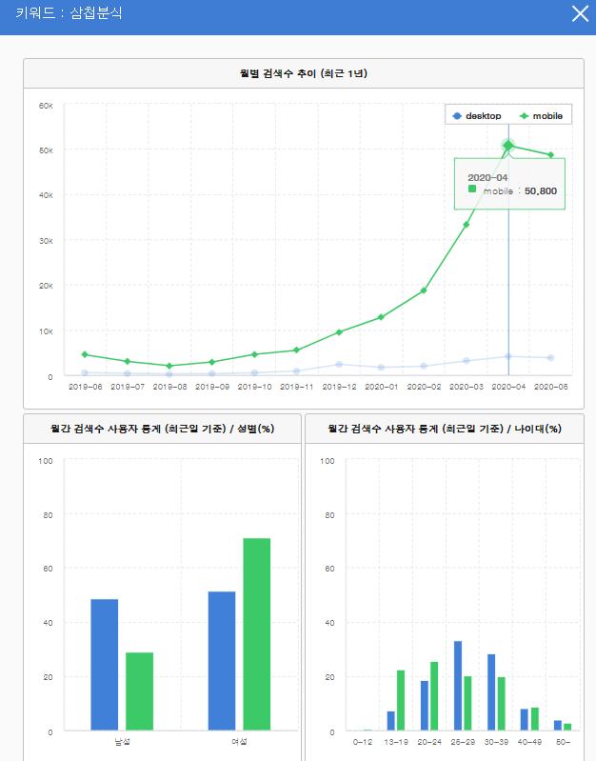This screenshot has width=596, height=761.
Task: Select the 2020-04 mobile data point
Action: 508,145
